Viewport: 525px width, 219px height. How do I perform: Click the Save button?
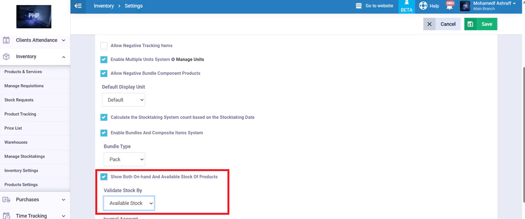tap(480, 24)
